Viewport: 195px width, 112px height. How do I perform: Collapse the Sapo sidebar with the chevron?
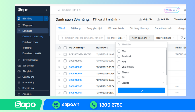coord(47,10)
